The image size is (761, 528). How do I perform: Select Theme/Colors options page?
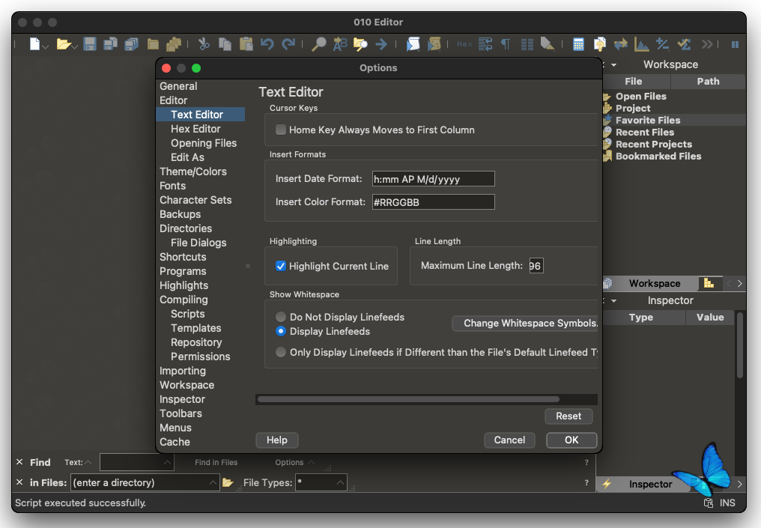click(193, 172)
